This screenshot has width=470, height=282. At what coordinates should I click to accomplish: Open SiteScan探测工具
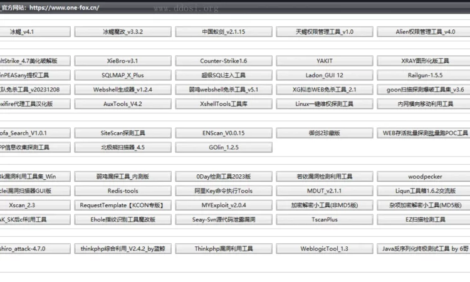coord(123,133)
